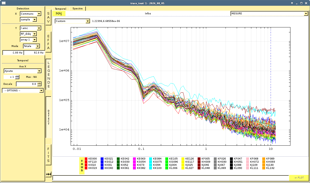Select the Spectre tab
This screenshot has height=183, width=310.
[x=77, y=9]
